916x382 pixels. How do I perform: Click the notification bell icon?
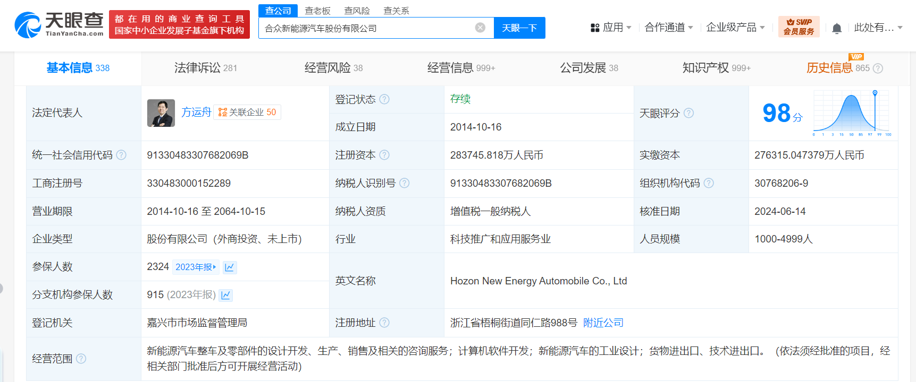point(836,28)
